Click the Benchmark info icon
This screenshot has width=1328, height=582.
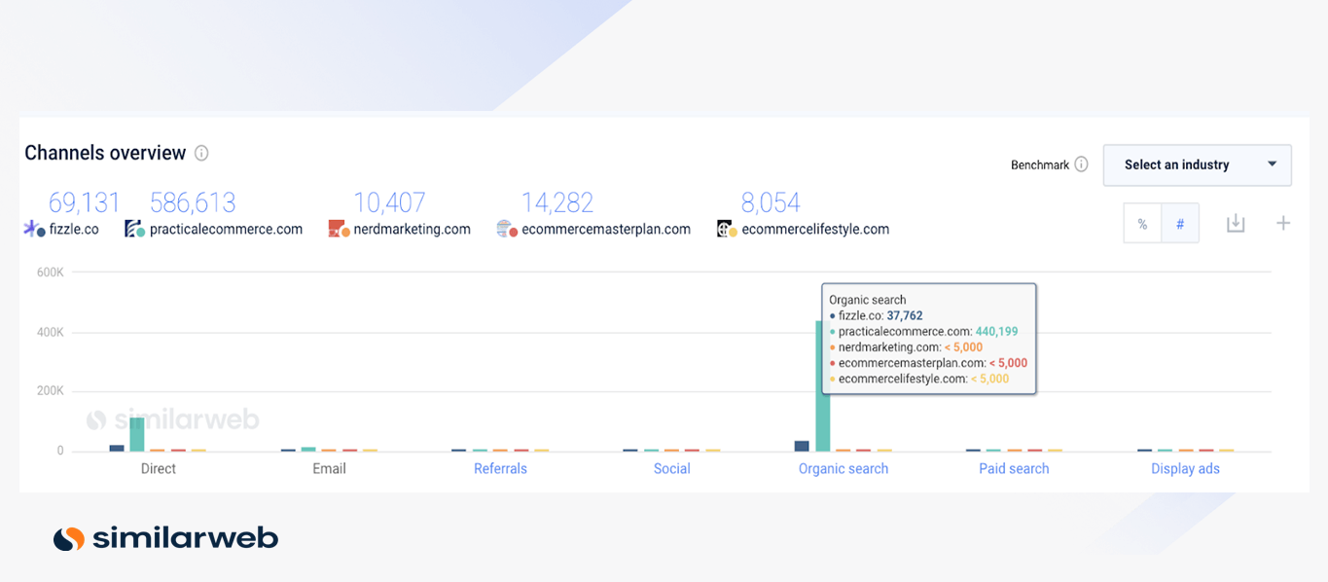[1081, 164]
